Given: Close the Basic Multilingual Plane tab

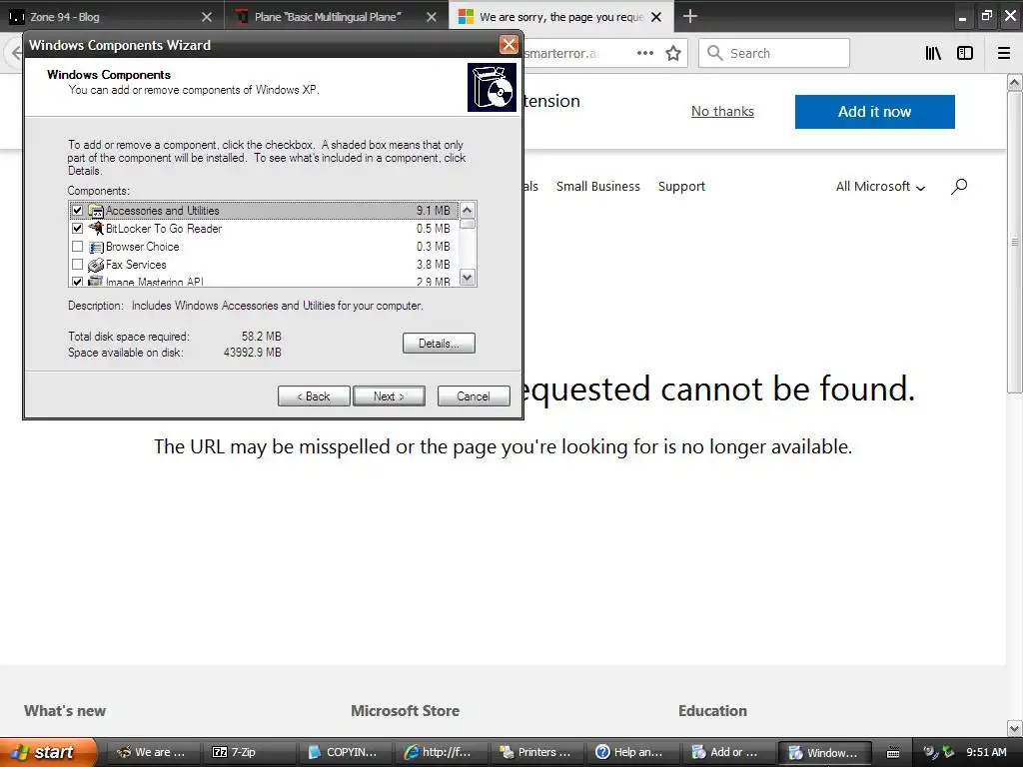Looking at the screenshot, I should (x=432, y=17).
